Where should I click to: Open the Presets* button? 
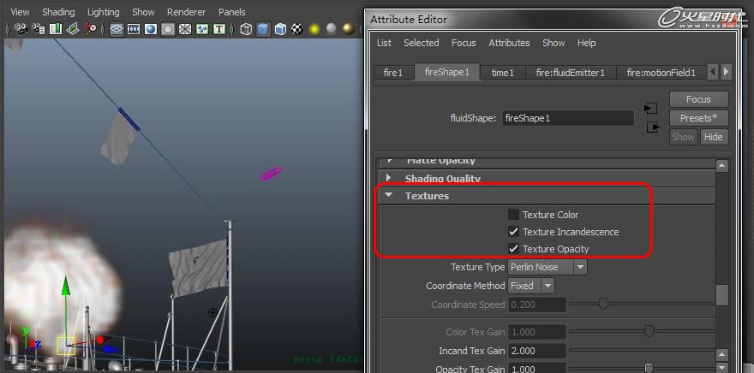pos(698,118)
